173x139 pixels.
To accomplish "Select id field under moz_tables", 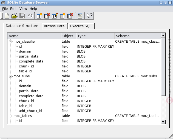I will (x=20, y=121).
